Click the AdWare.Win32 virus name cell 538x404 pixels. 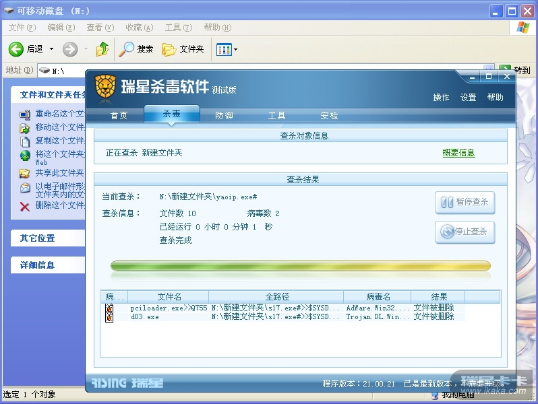tap(378, 308)
